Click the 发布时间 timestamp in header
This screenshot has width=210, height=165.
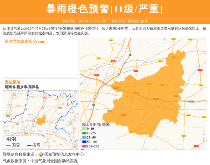coord(84,21)
